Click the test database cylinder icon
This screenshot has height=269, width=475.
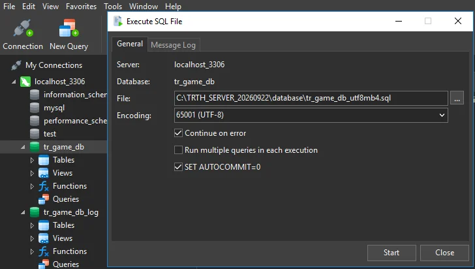35,134
